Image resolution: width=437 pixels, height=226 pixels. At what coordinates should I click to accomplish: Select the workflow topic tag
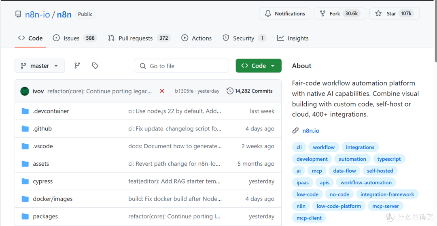point(324,147)
